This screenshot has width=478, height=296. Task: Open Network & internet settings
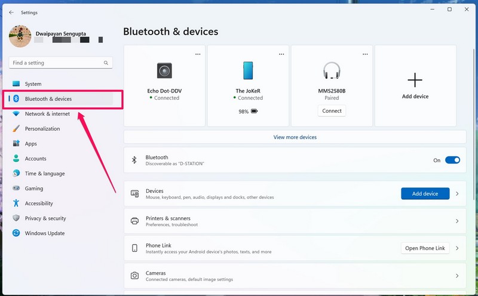[x=60, y=113]
